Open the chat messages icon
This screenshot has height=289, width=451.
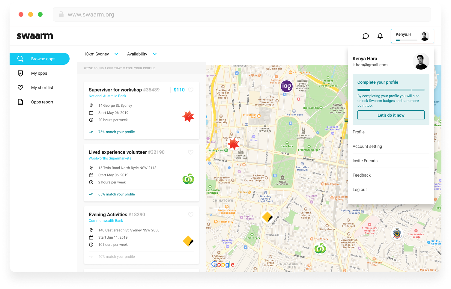pyautogui.click(x=366, y=36)
